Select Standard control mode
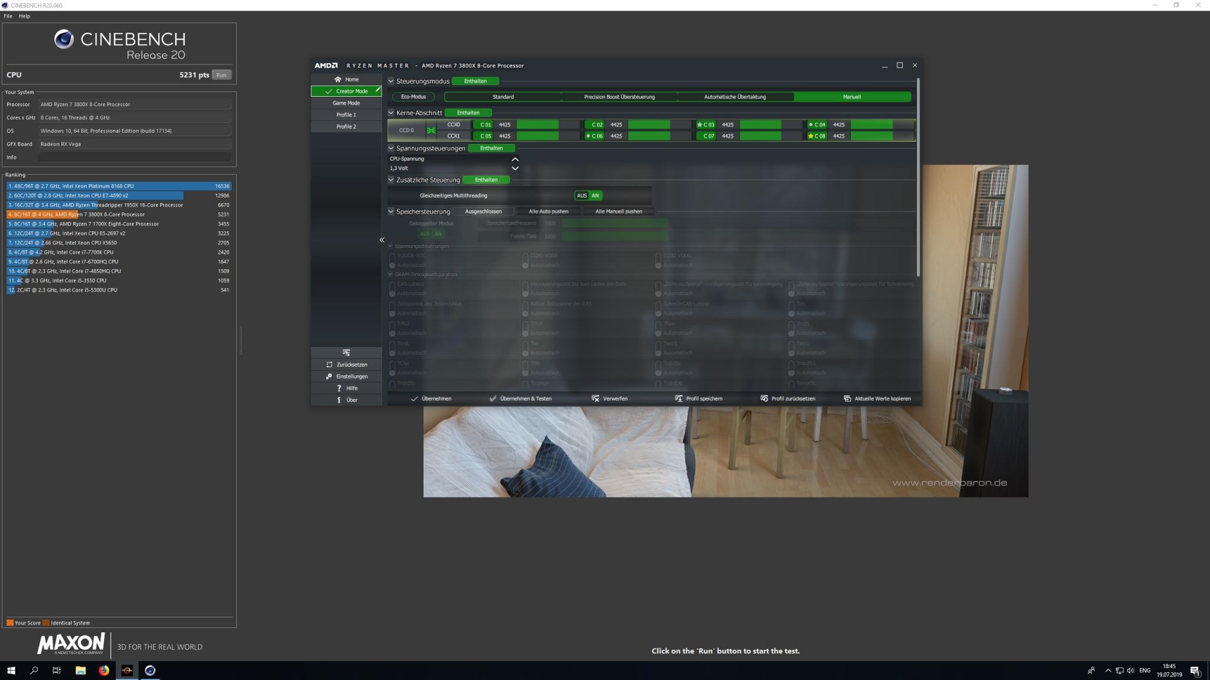The width and height of the screenshot is (1210, 680). [503, 97]
